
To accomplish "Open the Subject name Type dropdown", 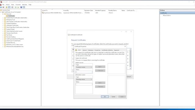I will pos(84,67).
